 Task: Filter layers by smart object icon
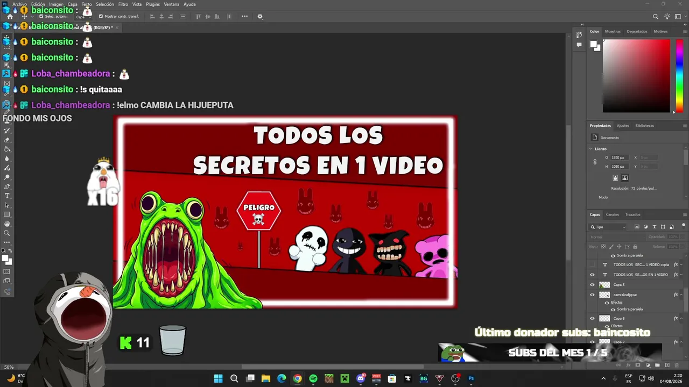click(x=671, y=227)
